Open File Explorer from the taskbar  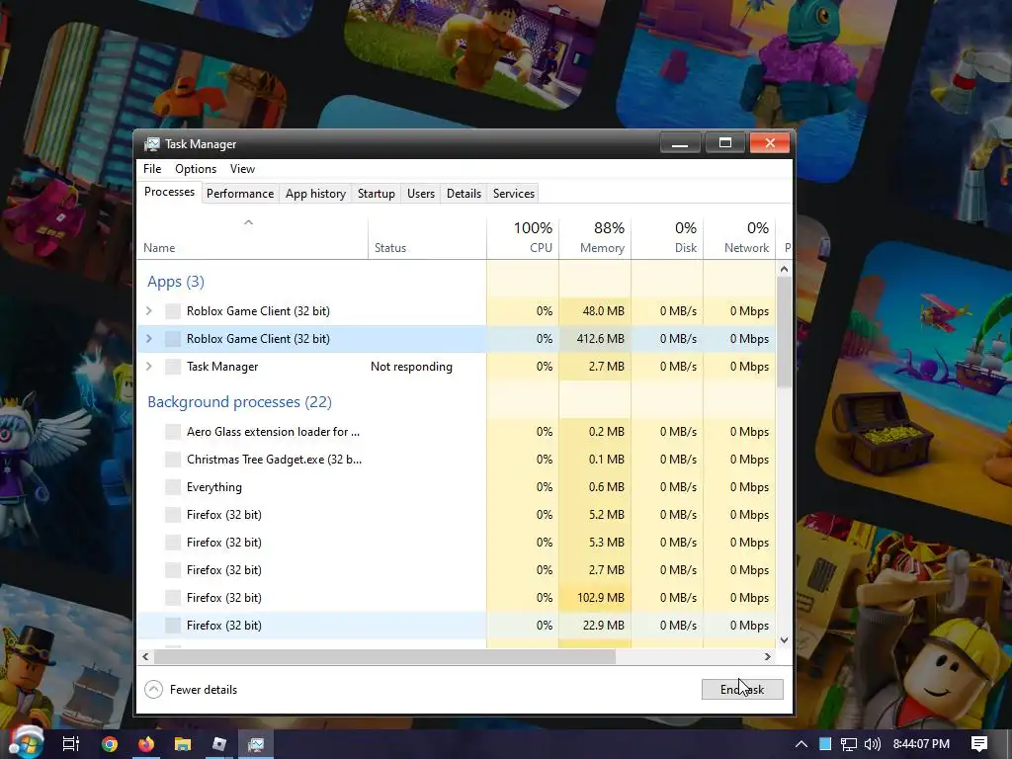183,744
